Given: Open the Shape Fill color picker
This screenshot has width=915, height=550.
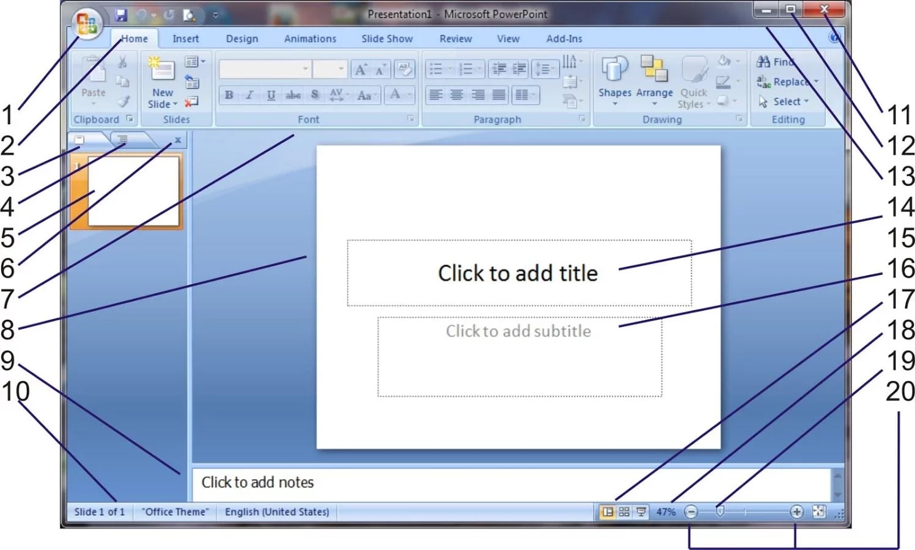Looking at the screenshot, I should pyautogui.click(x=729, y=61).
